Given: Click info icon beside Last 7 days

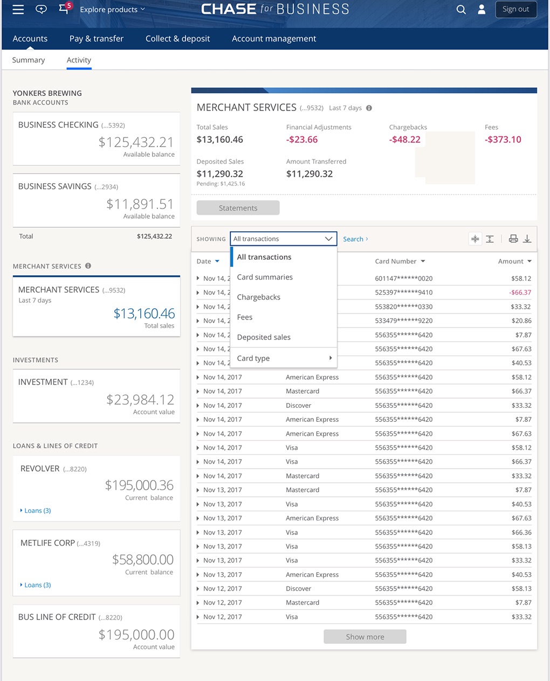Looking at the screenshot, I should coord(369,108).
